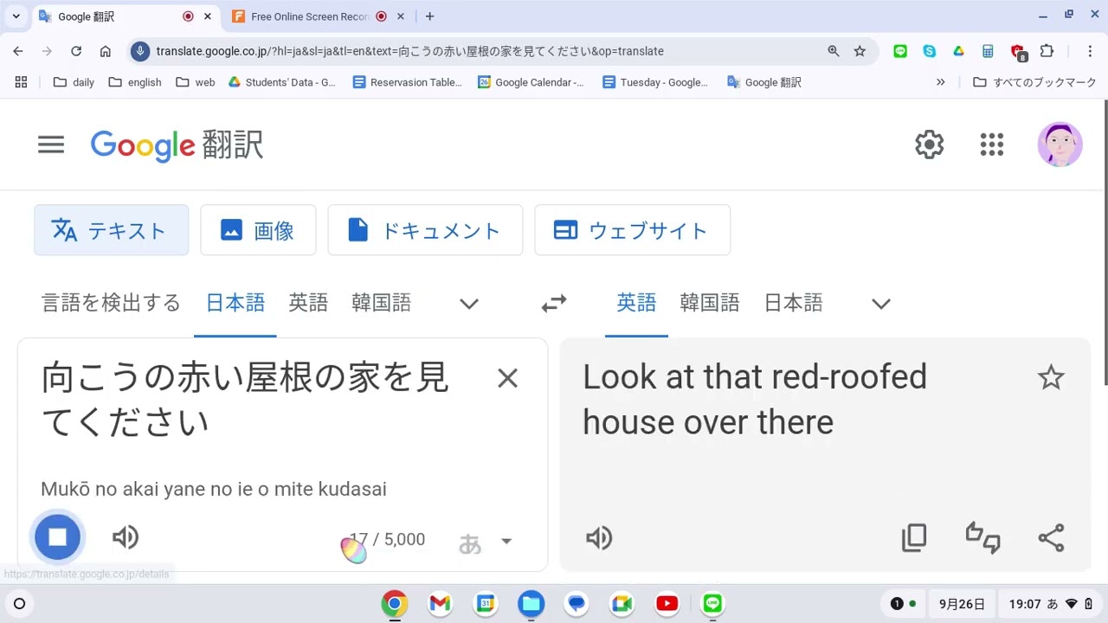The height and width of the screenshot is (623, 1108).
Task: Rate this translation with thumbs icon
Action: [x=982, y=538]
